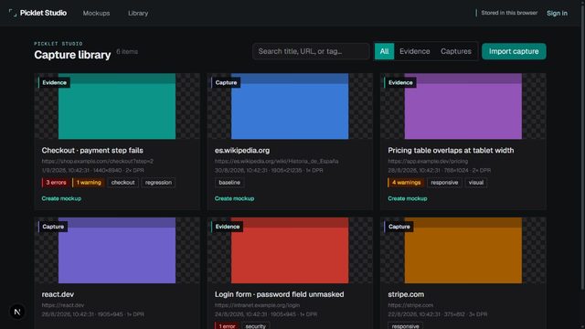Switch to the Evidence filter tab

coord(414,51)
